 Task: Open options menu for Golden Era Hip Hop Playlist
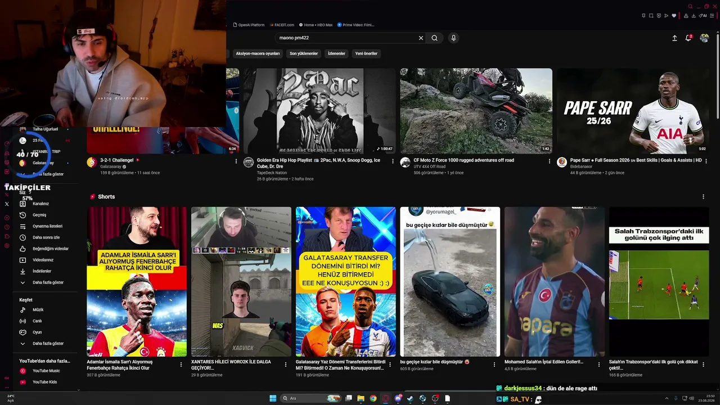(x=393, y=161)
